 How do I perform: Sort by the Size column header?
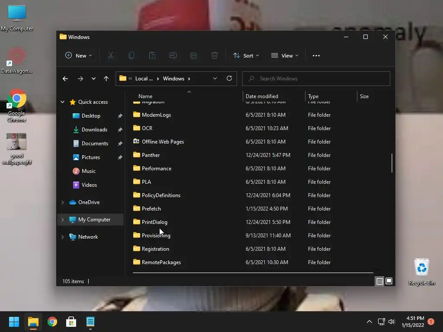point(364,96)
